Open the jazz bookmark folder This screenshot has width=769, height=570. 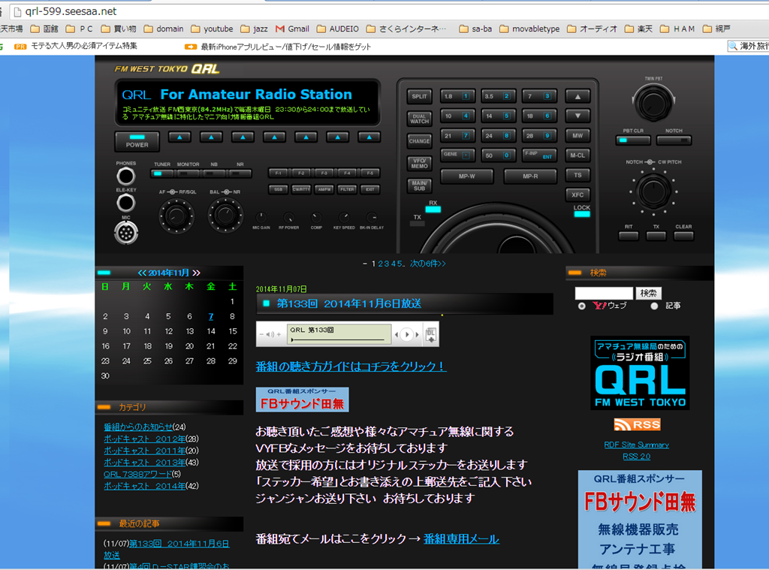254,29
